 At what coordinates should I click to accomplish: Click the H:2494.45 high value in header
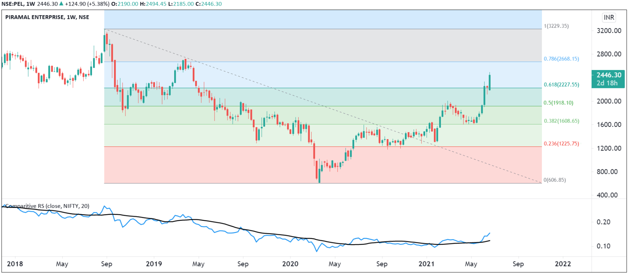point(153,4)
